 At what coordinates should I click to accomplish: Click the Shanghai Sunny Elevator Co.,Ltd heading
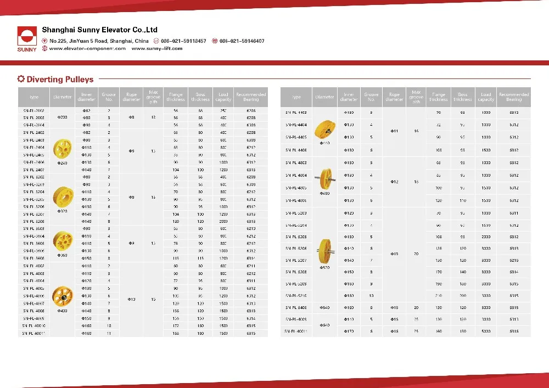click(x=100, y=30)
